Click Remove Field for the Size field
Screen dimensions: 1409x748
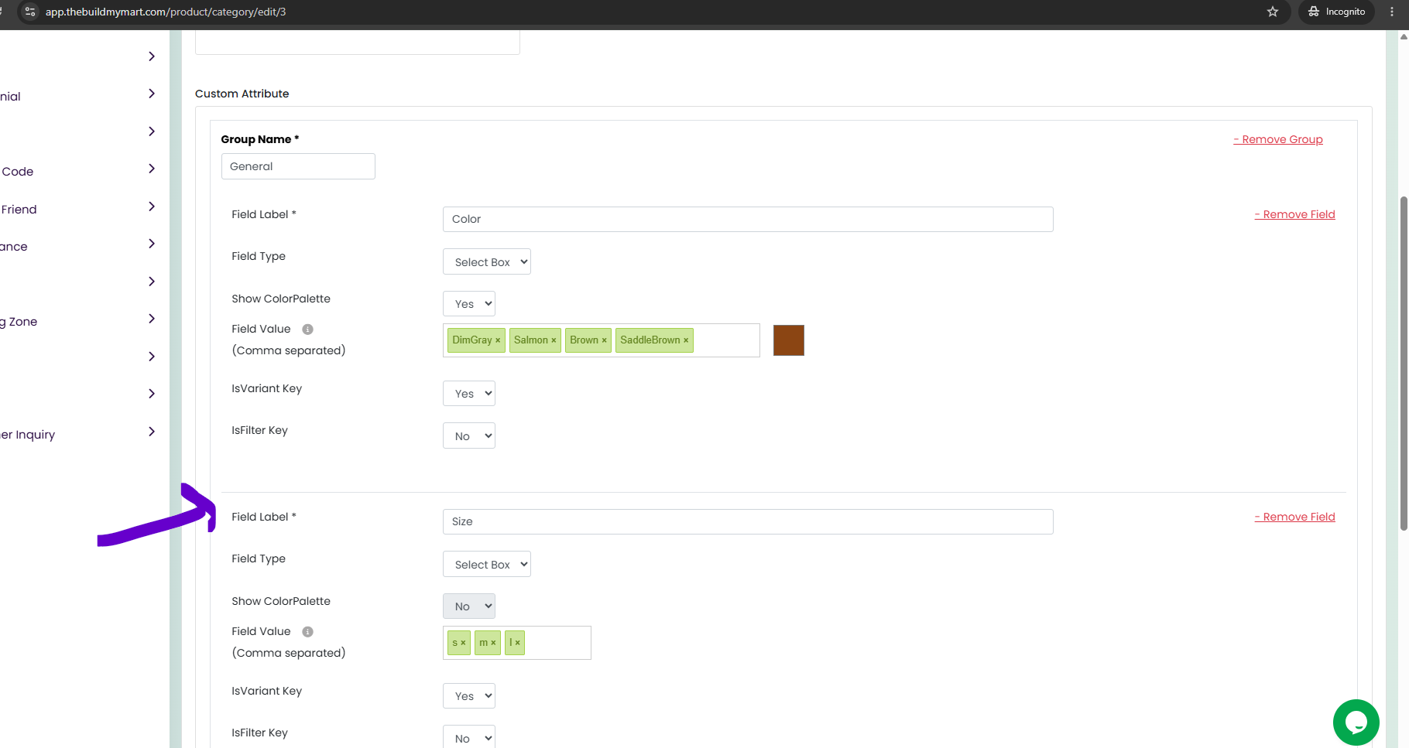coord(1295,517)
